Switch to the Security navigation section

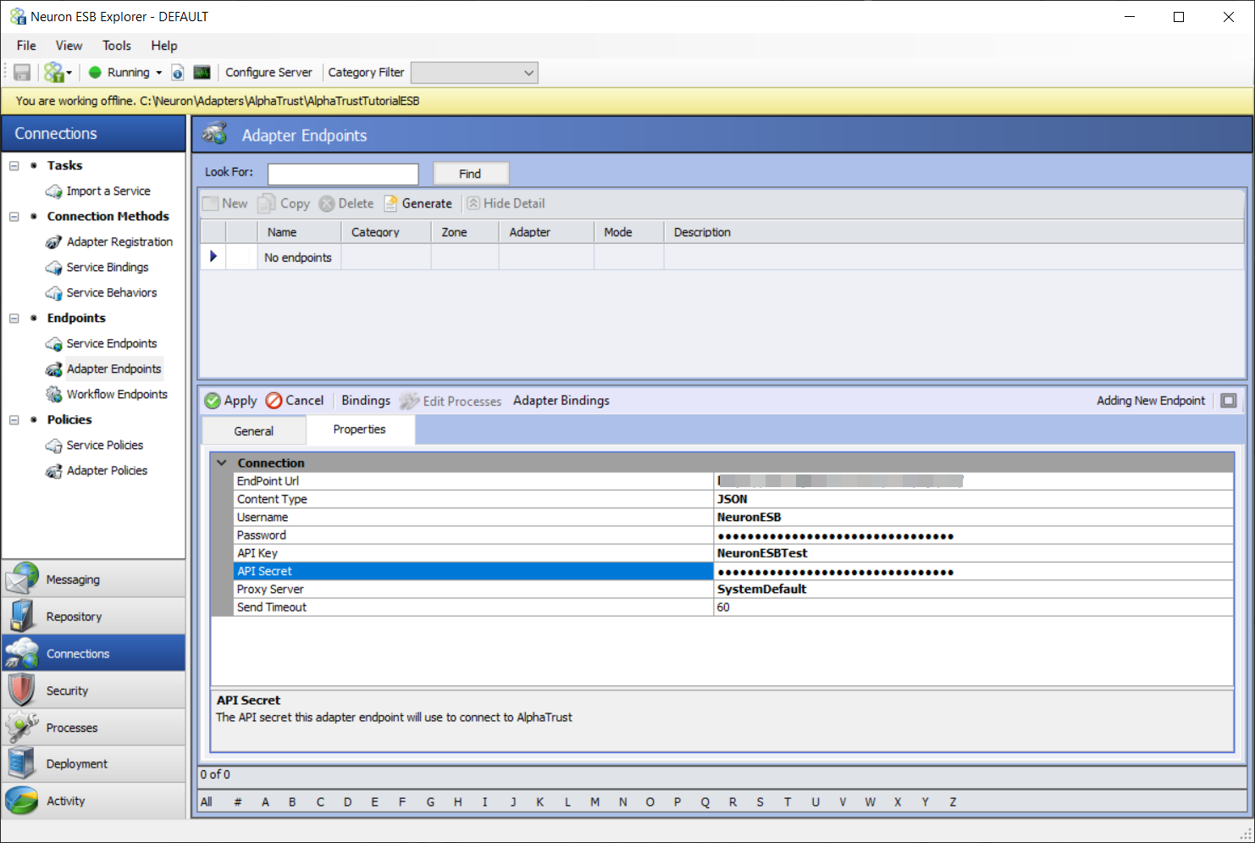[94, 691]
